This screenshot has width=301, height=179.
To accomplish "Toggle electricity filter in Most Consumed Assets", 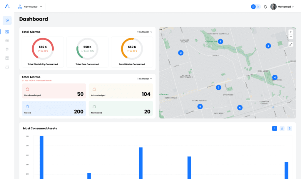I will (274, 128).
